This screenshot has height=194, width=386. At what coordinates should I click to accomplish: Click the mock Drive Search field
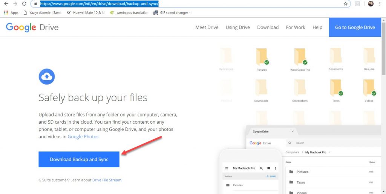pos(334,143)
